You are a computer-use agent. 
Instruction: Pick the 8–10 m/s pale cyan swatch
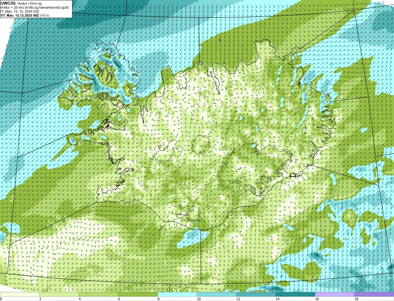[178, 295]
